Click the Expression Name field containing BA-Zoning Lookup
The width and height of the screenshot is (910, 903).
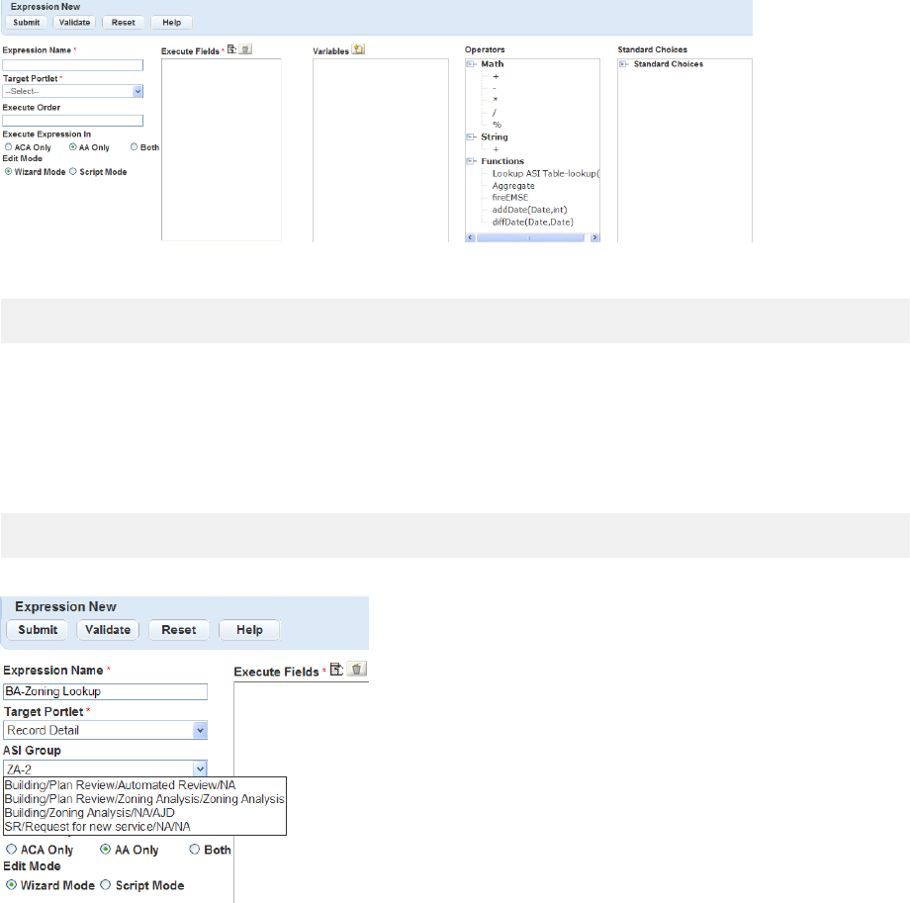click(105, 691)
